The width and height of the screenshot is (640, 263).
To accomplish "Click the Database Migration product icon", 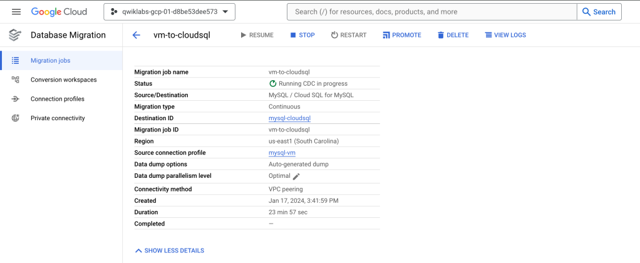I will [14, 35].
